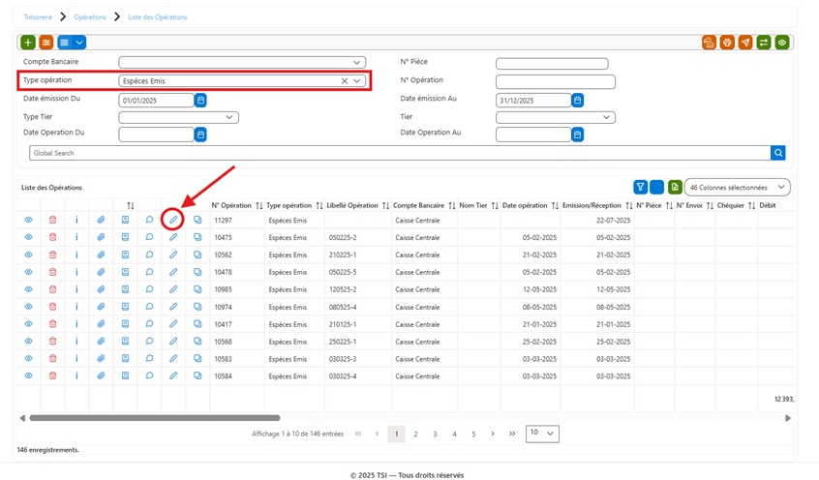The width and height of the screenshot is (819, 480).
Task: Click the Date émission Du date field
Action: (156, 101)
